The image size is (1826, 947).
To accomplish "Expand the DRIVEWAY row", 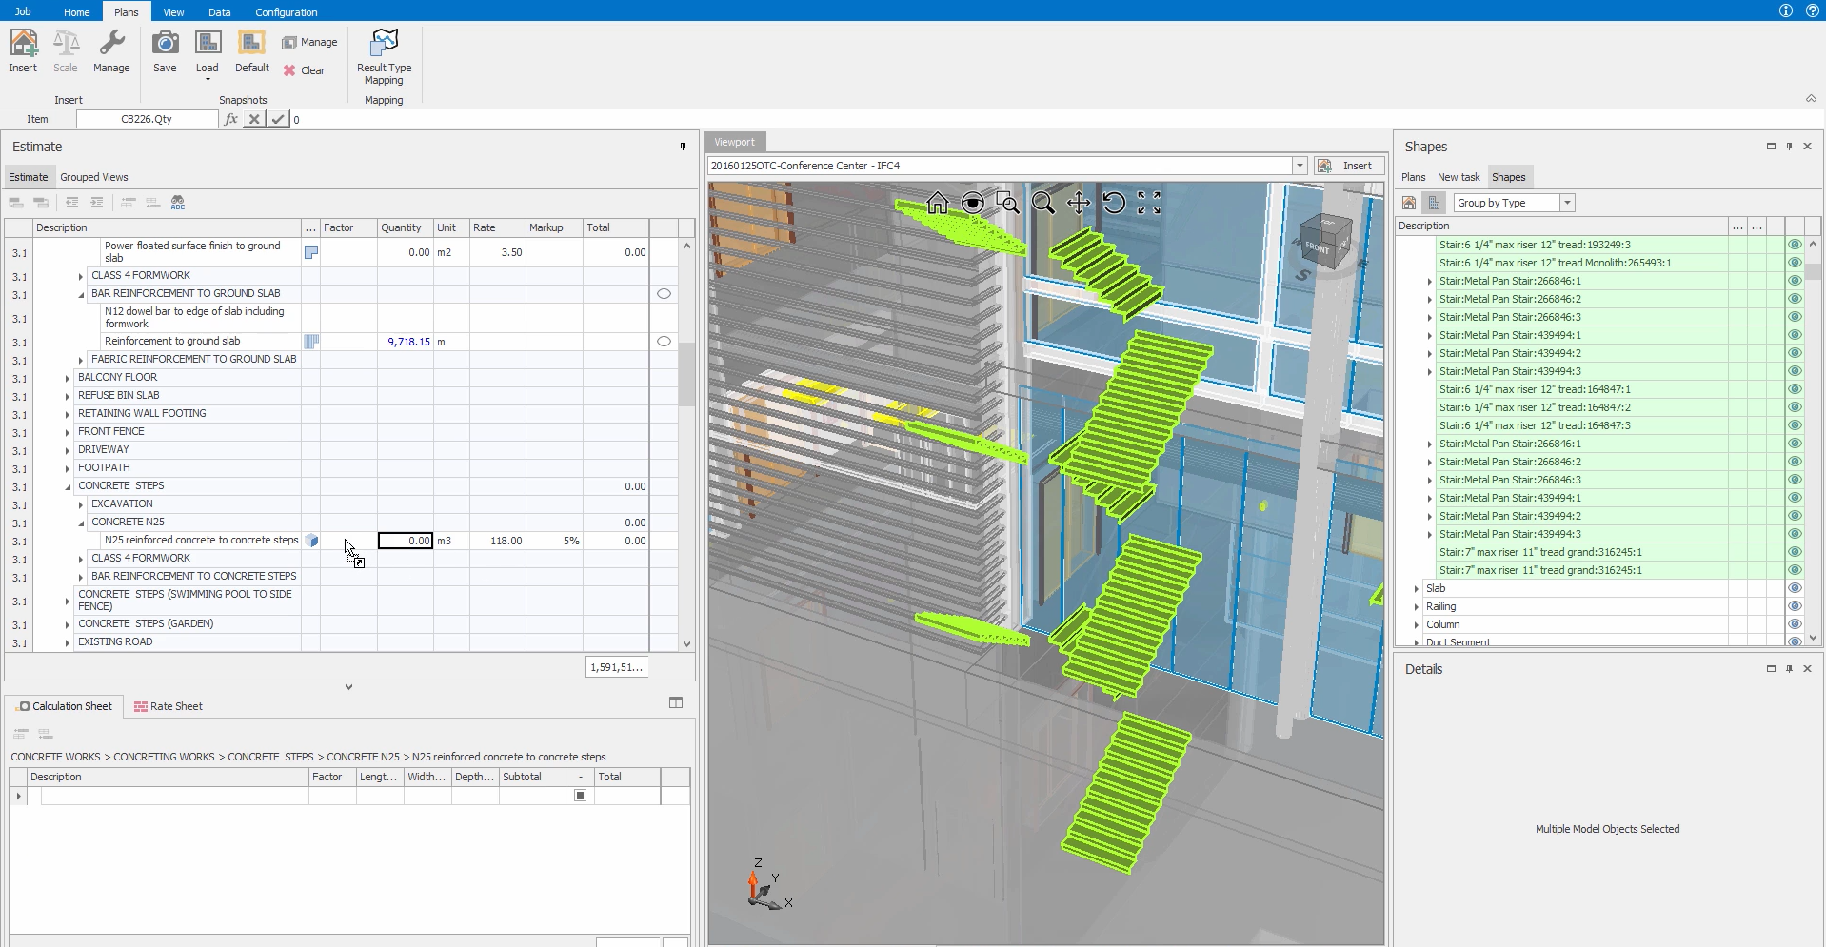I will pos(68,450).
